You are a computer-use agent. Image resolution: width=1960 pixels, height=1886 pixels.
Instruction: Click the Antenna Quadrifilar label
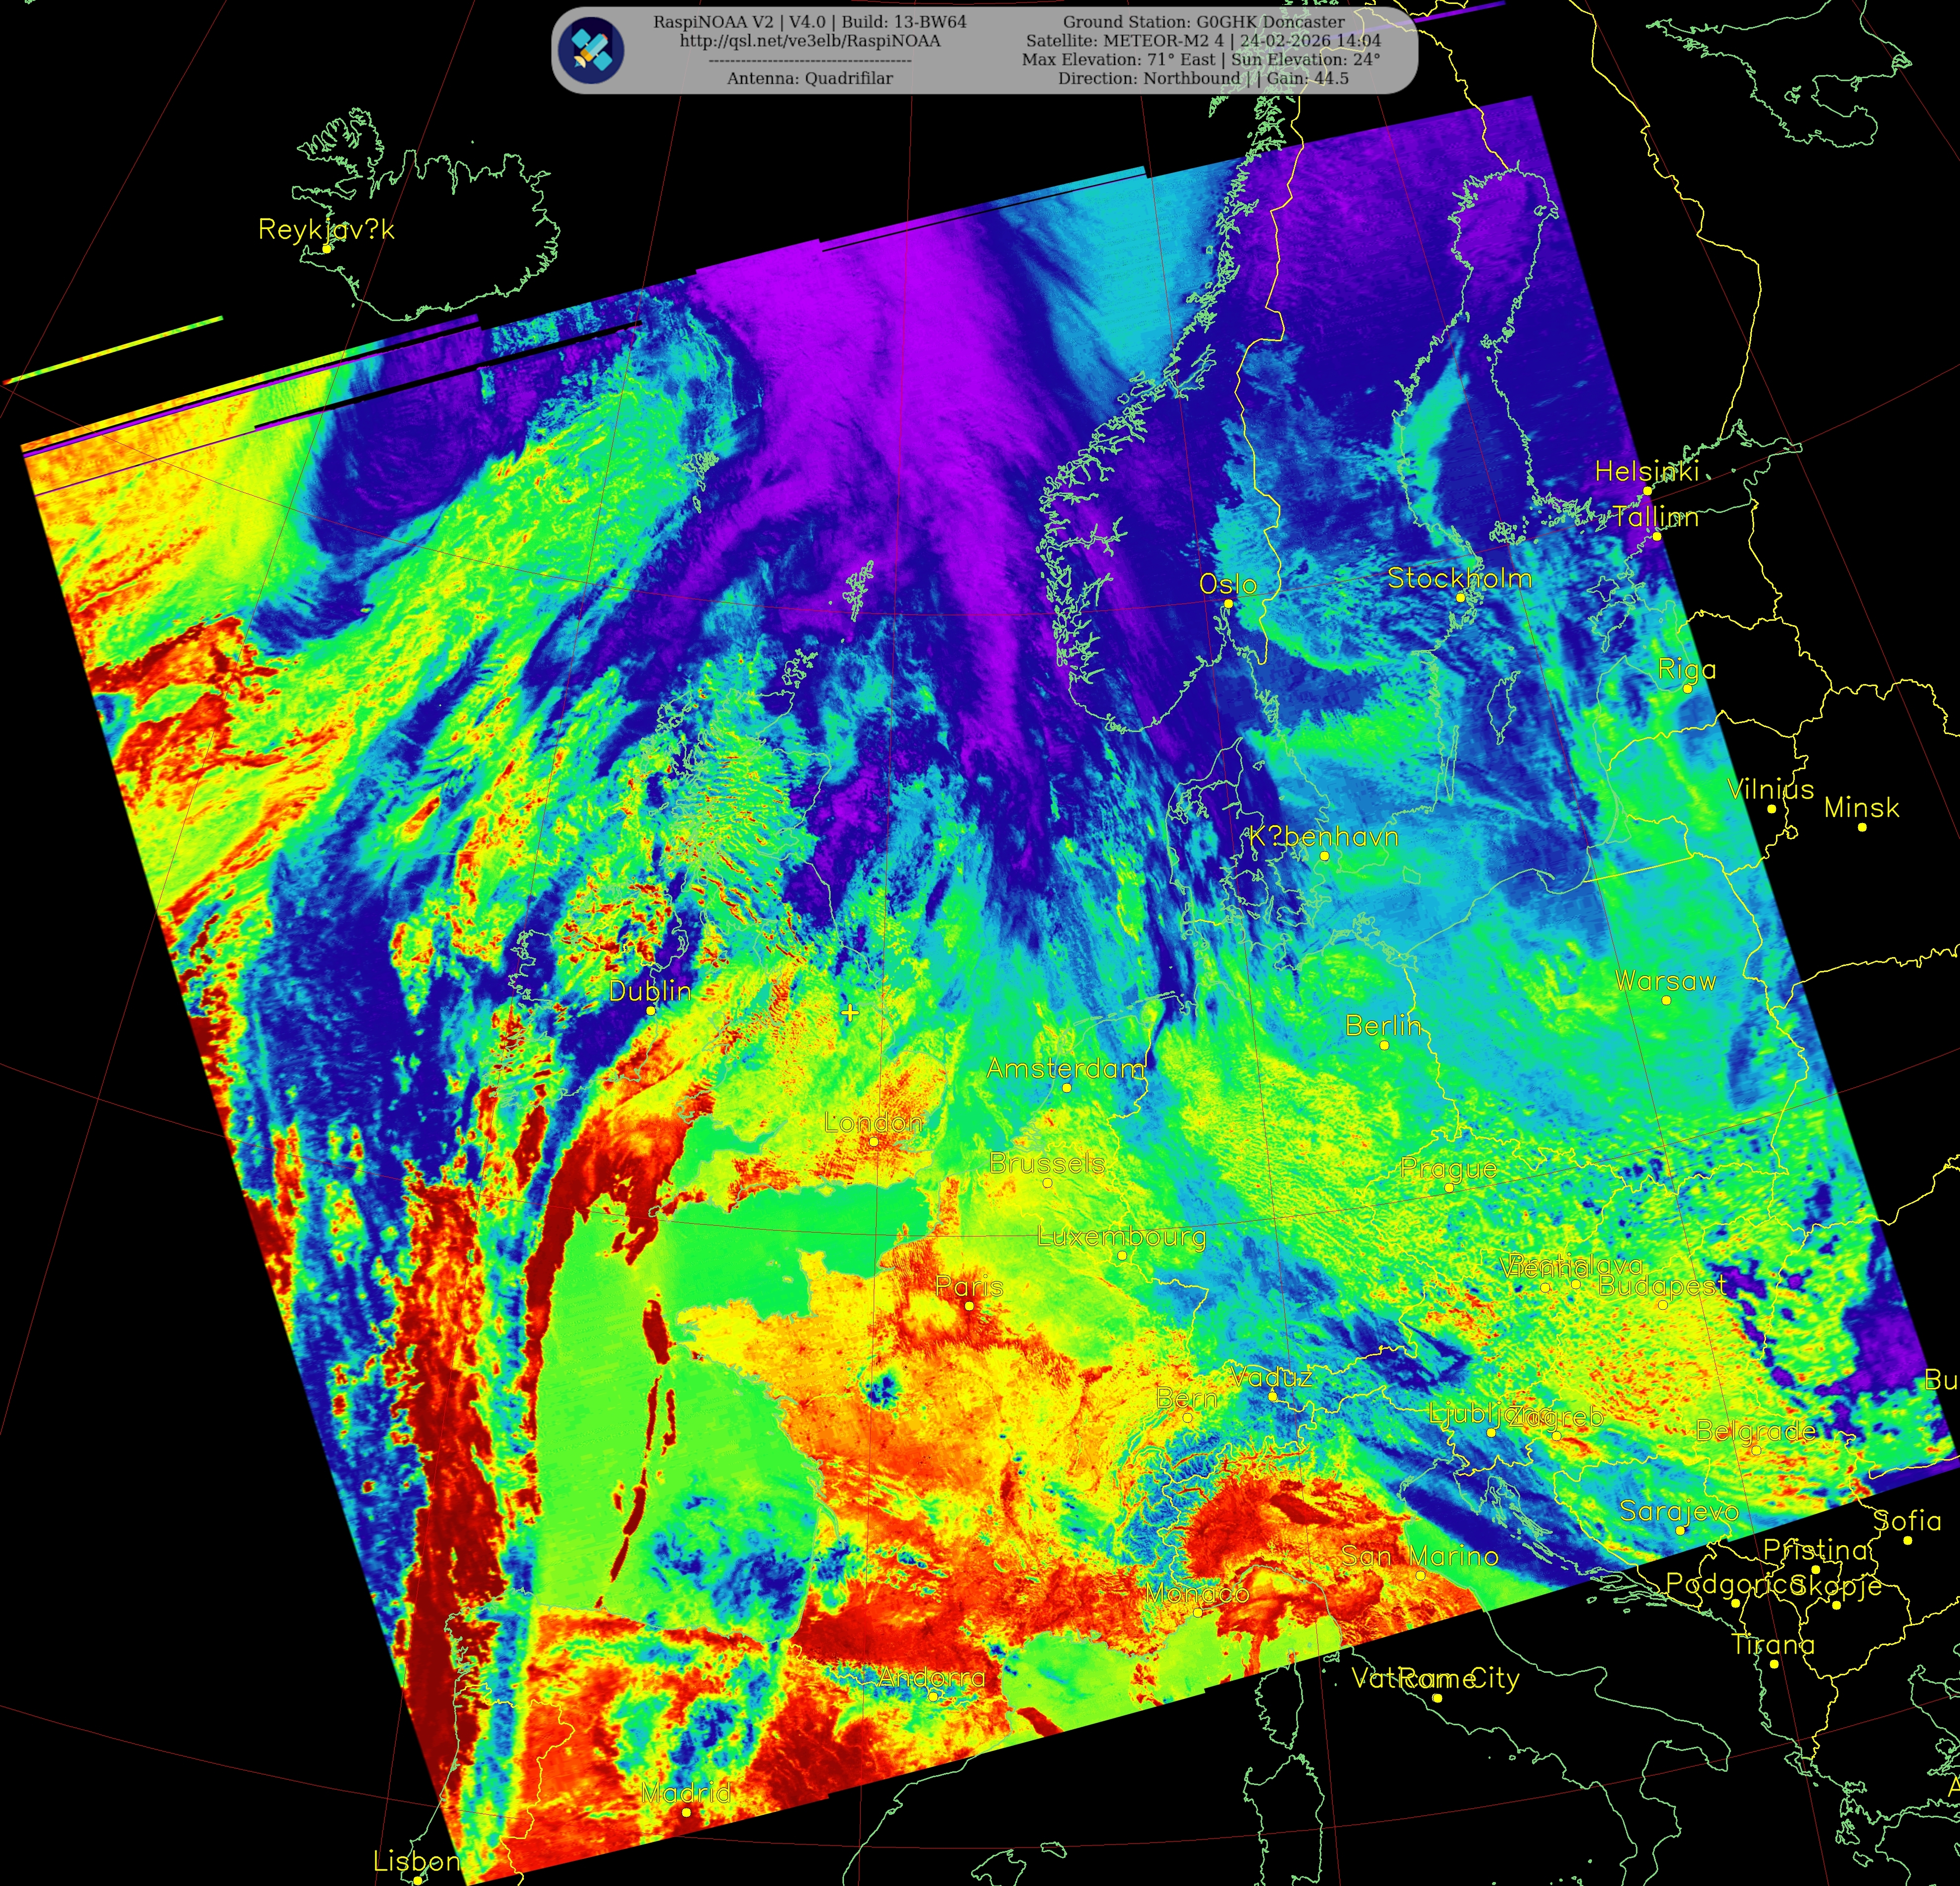tap(809, 78)
